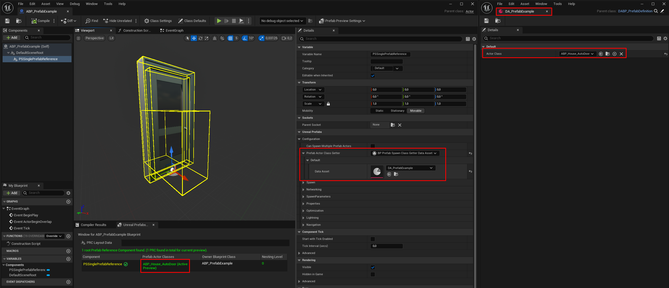The width and height of the screenshot is (669, 288).
Task: Open the Diff dropdown menu
Action: [x=69, y=21]
